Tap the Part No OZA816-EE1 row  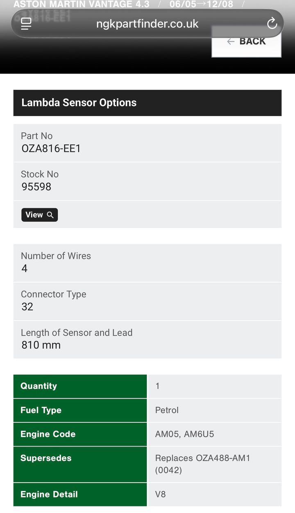(x=147, y=143)
